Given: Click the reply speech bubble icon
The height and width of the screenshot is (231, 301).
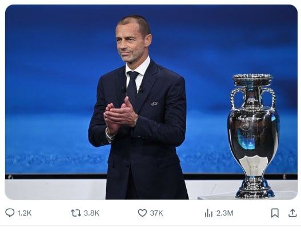Looking at the screenshot, I should click(10, 213).
